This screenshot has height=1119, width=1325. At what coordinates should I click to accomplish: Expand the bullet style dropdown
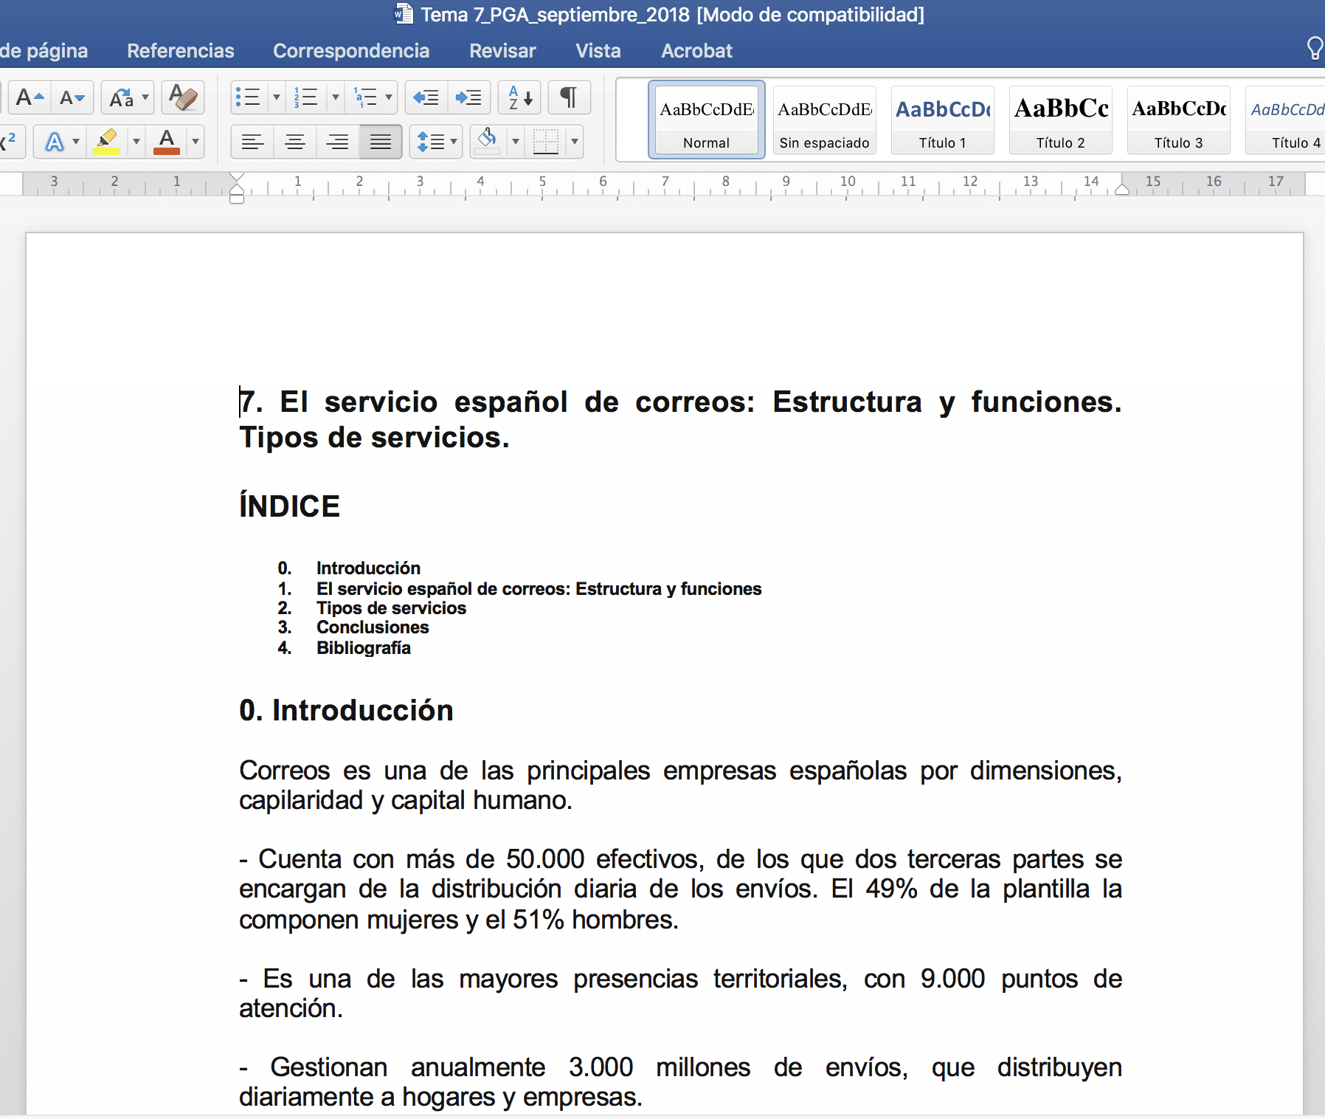pos(277,97)
